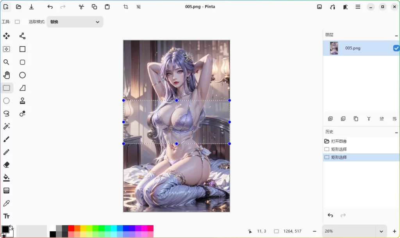Select the Magic Wand tool
Image resolution: width=400 pixels, height=238 pixels.
pyautogui.click(x=6, y=126)
